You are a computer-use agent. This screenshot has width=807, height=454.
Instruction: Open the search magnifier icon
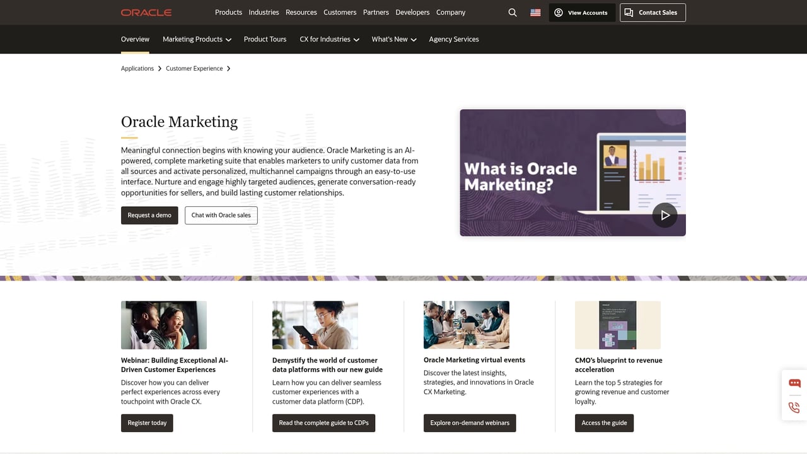[x=512, y=12]
